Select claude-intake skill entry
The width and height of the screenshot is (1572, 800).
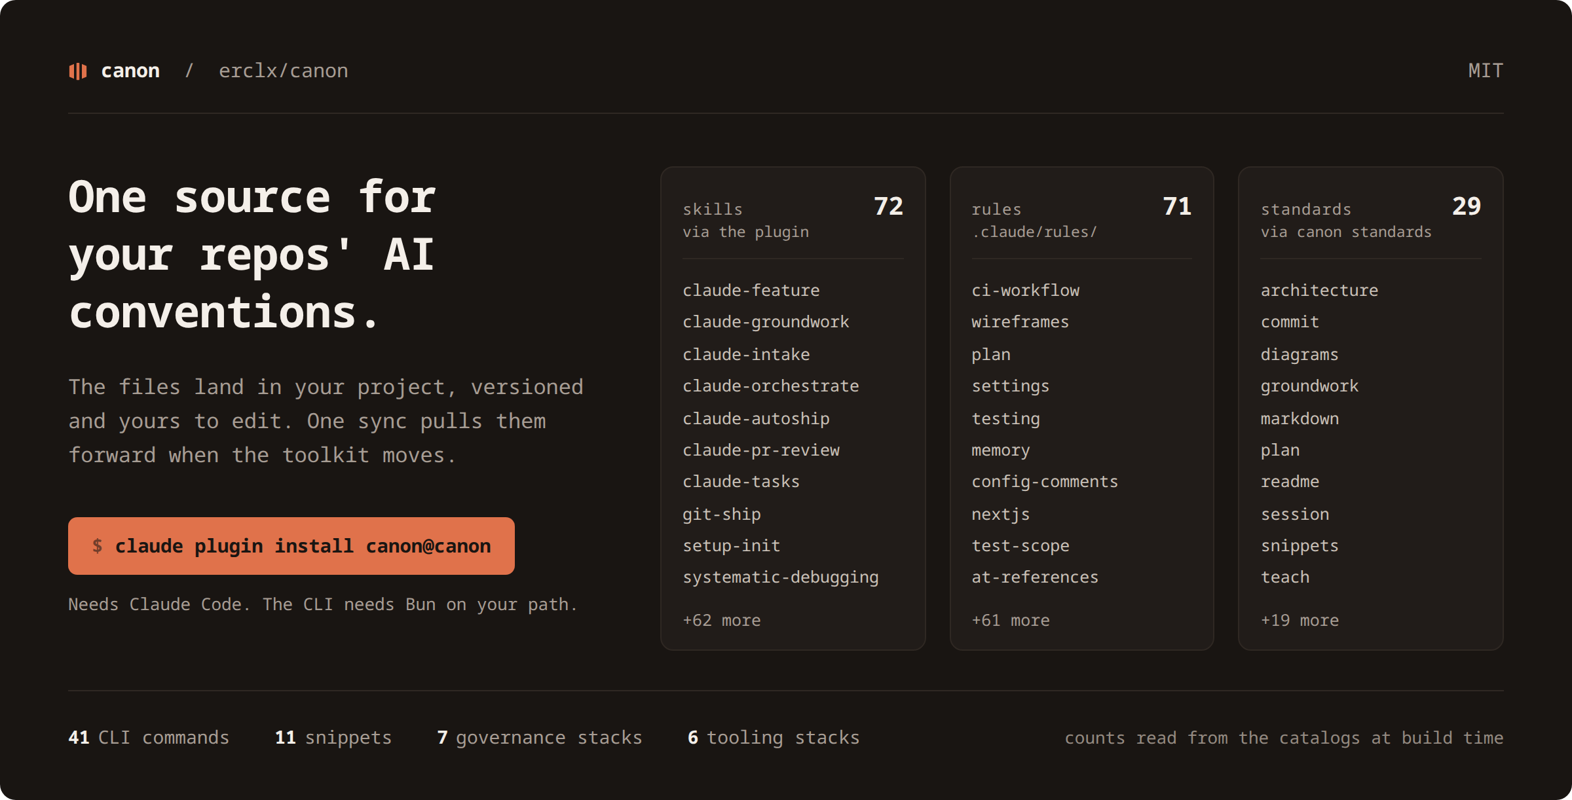coord(746,354)
